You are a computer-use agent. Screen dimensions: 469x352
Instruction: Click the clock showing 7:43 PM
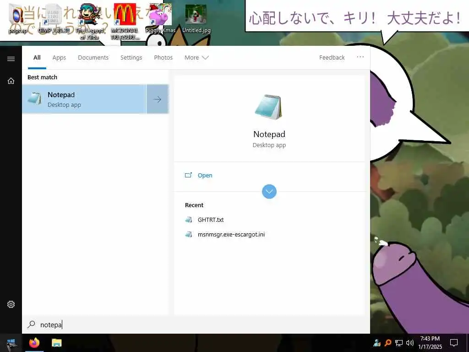click(x=430, y=343)
